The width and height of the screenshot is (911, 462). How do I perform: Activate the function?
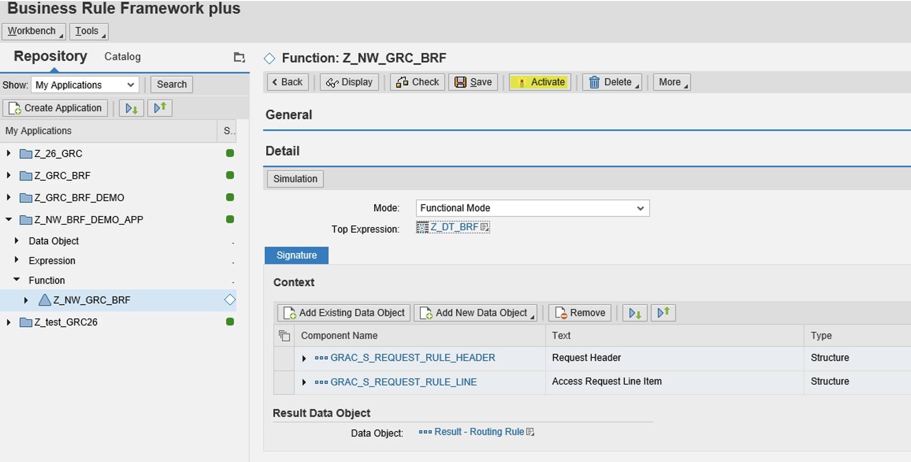point(540,82)
